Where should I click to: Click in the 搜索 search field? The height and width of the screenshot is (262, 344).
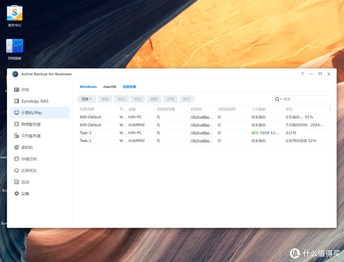pos(306,99)
